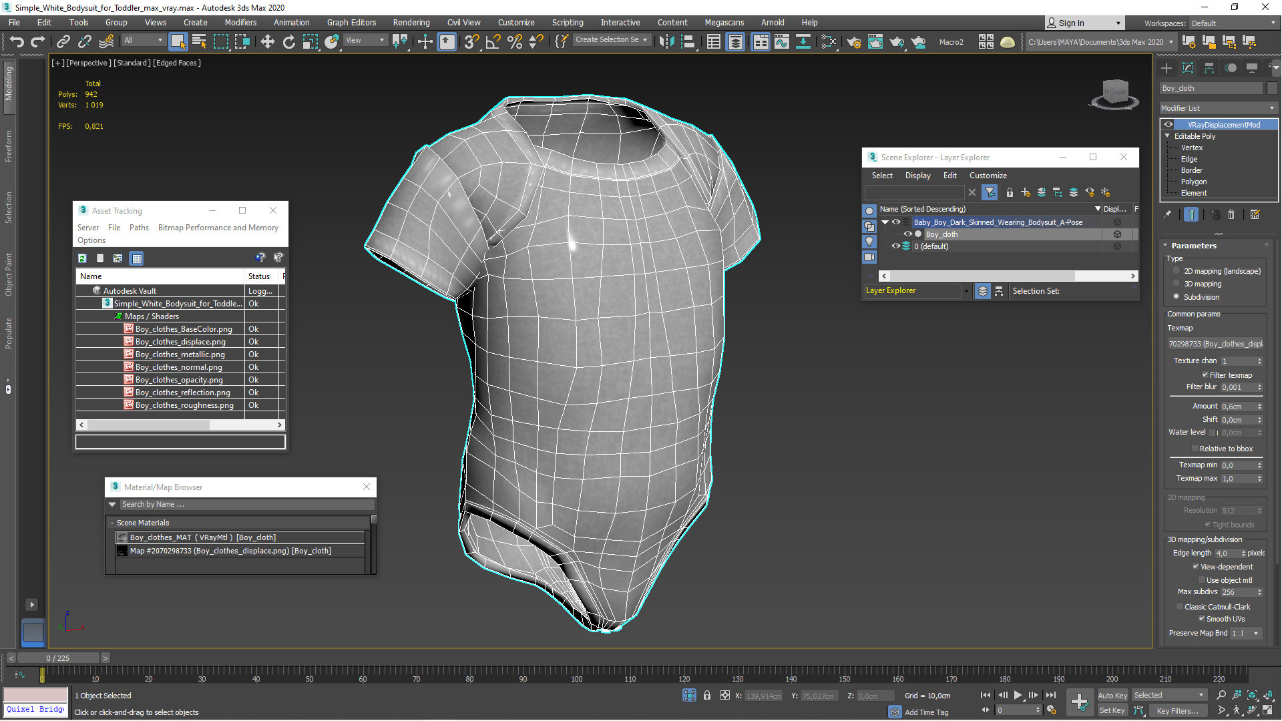Image resolution: width=1282 pixels, height=721 pixels.
Task: Enable Relative to bbox checkbox
Action: pyautogui.click(x=1195, y=449)
